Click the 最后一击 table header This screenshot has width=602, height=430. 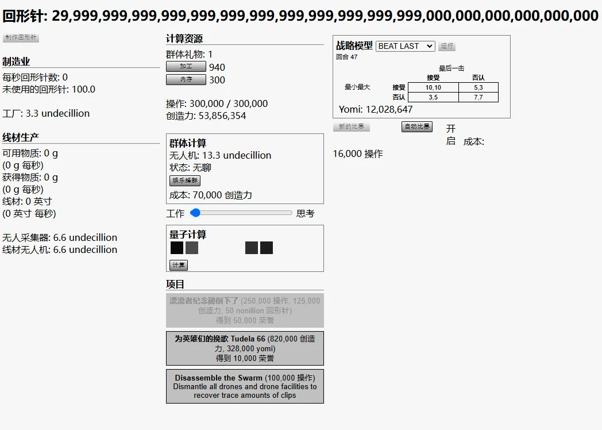click(452, 68)
